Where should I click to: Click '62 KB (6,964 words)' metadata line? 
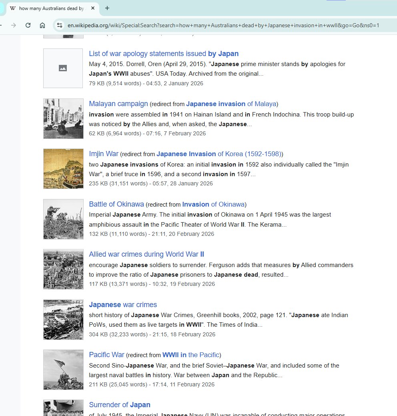(x=147, y=133)
